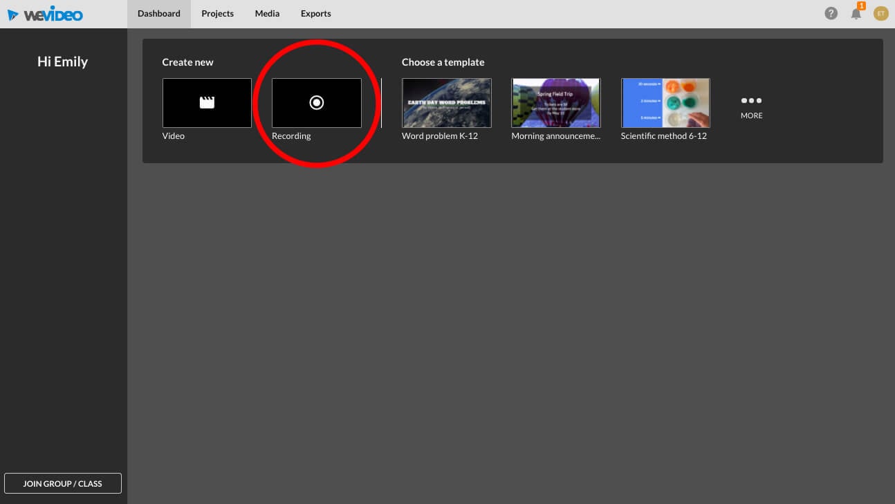This screenshot has width=895, height=504.
Task: Click the "Recording" text label
Action: tap(291, 136)
